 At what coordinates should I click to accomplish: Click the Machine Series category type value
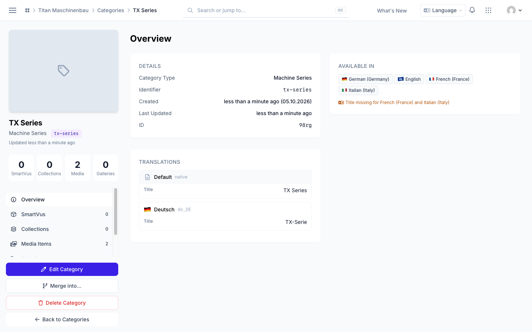click(x=293, y=78)
